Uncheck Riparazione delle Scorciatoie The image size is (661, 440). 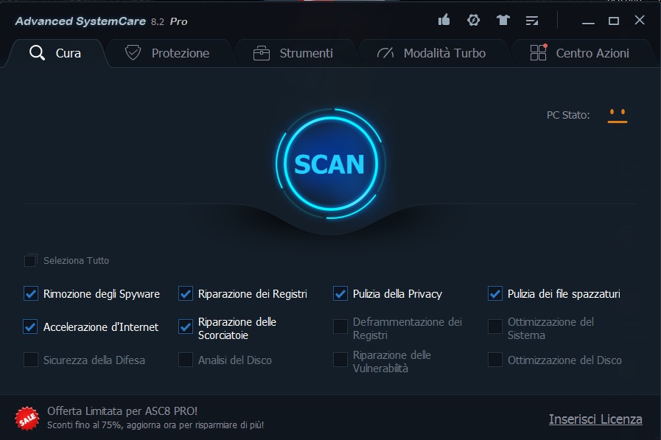pos(186,326)
